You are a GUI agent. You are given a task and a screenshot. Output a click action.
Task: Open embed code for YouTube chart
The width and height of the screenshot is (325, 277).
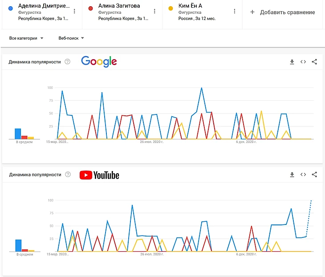(303, 175)
